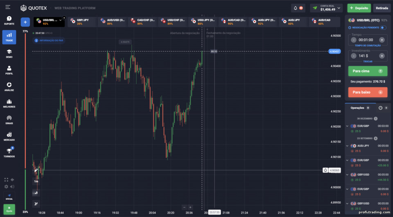Open the Demo account section
Screen dimensions: 393x217
coord(9,54)
